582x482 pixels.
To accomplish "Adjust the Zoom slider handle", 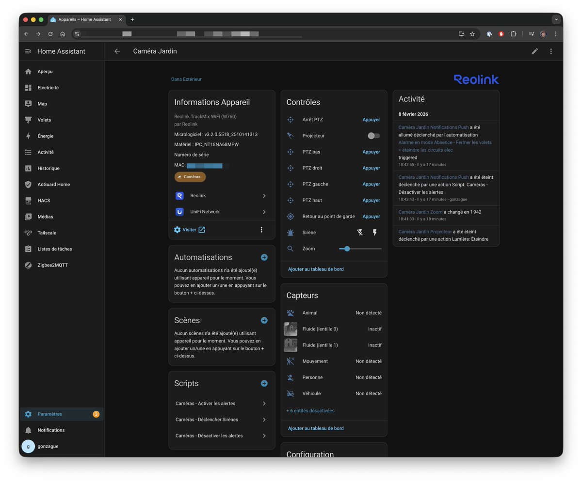I will click(x=347, y=249).
